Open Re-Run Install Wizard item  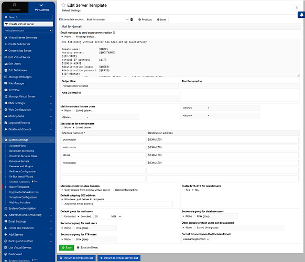(x=21, y=177)
